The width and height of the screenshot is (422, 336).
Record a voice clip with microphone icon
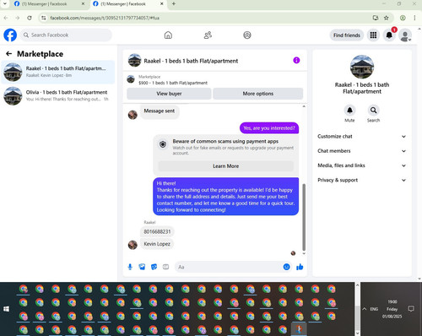[130, 267]
